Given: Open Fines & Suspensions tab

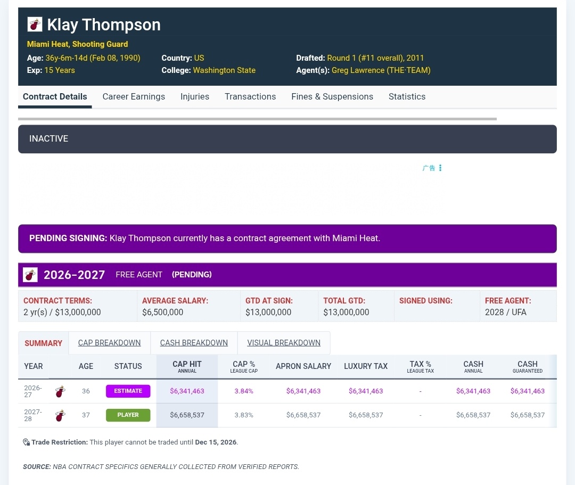Looking at the screenshot, I should pos(332,96).
